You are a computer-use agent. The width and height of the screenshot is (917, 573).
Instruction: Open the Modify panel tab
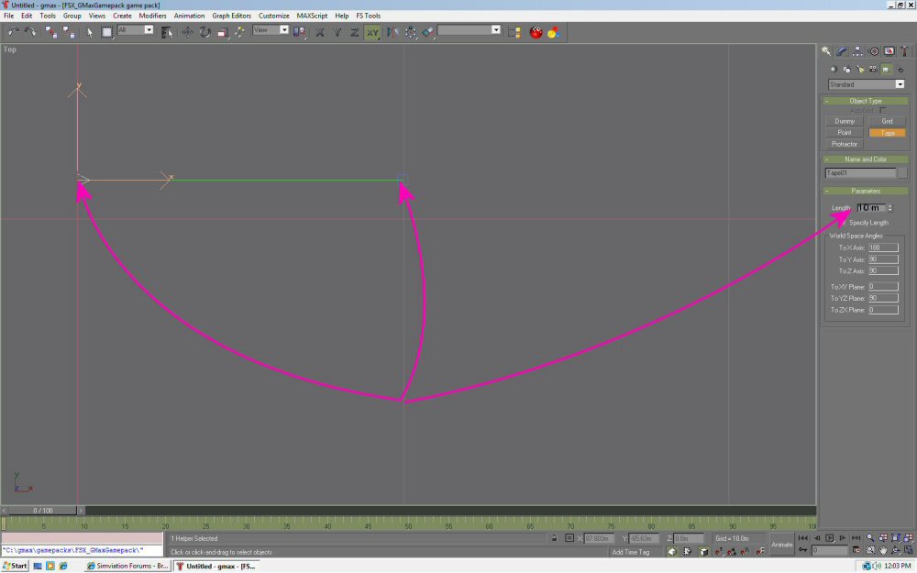pos(841,51)
